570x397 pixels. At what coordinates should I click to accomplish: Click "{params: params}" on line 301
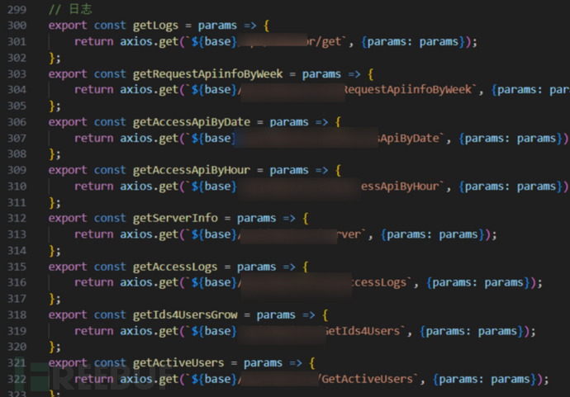pyautogui.click(x=413, y=42)
